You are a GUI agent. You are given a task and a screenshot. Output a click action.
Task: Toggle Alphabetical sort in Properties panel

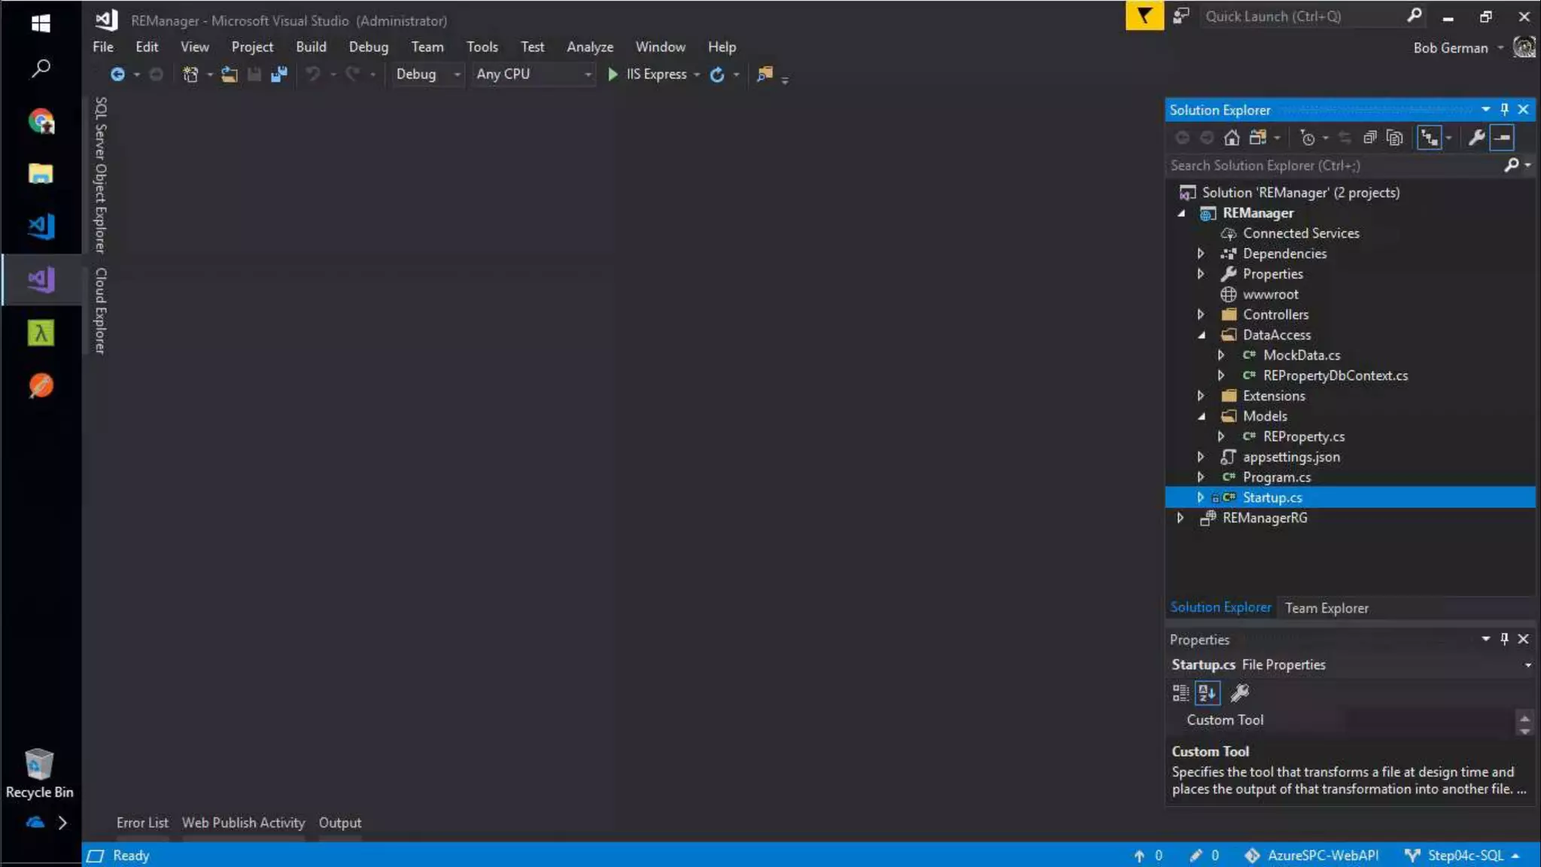coord(1208,692)
